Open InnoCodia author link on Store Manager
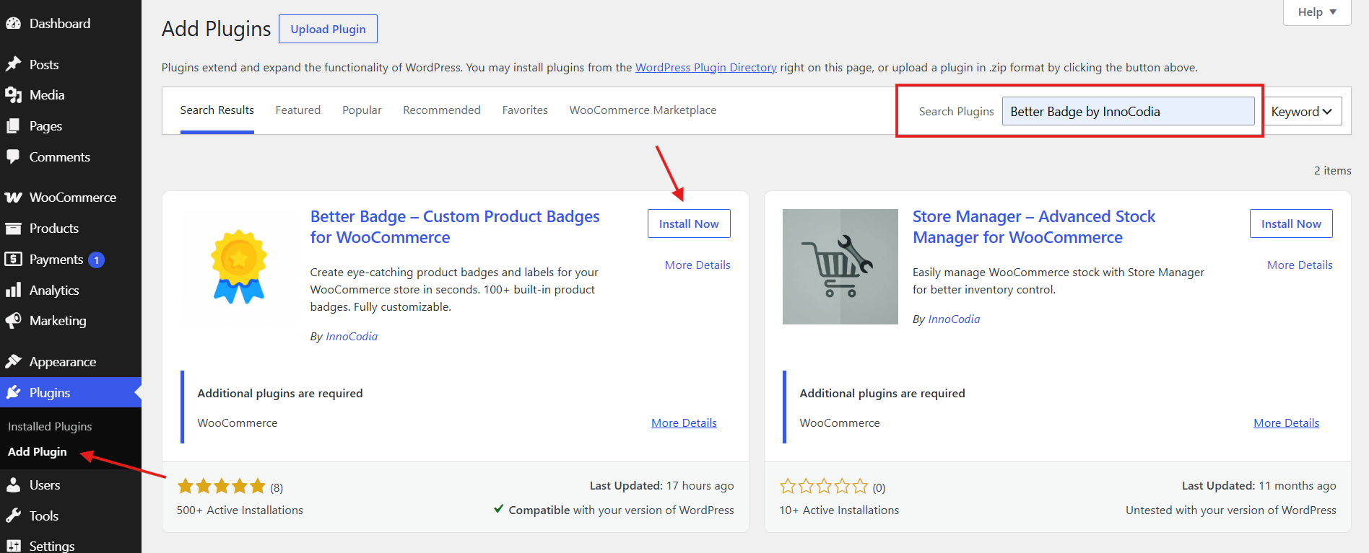Screen dimensions: 1369x553 click(954, 319)
